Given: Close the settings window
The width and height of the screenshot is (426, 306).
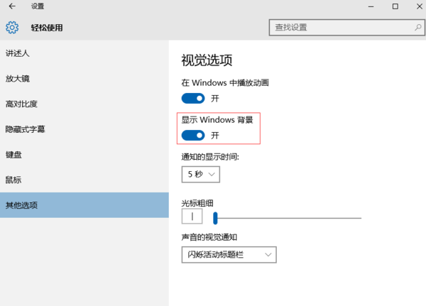Looking at the screenshot, I should 420,6.
